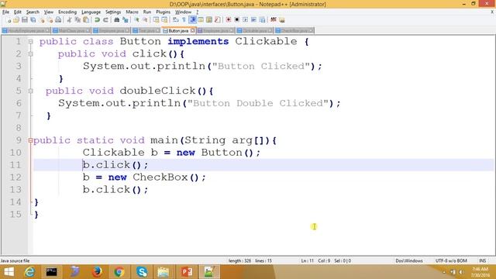Click the string "Button Double Clicked"

258,103
